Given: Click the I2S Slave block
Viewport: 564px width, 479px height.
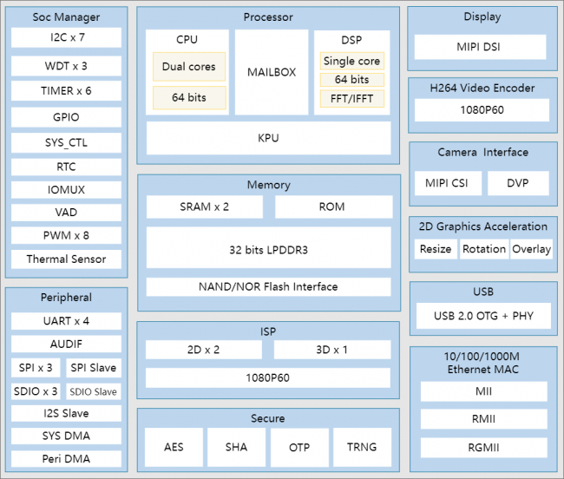Looking at the screenshot, I should [x=66, y=413].
